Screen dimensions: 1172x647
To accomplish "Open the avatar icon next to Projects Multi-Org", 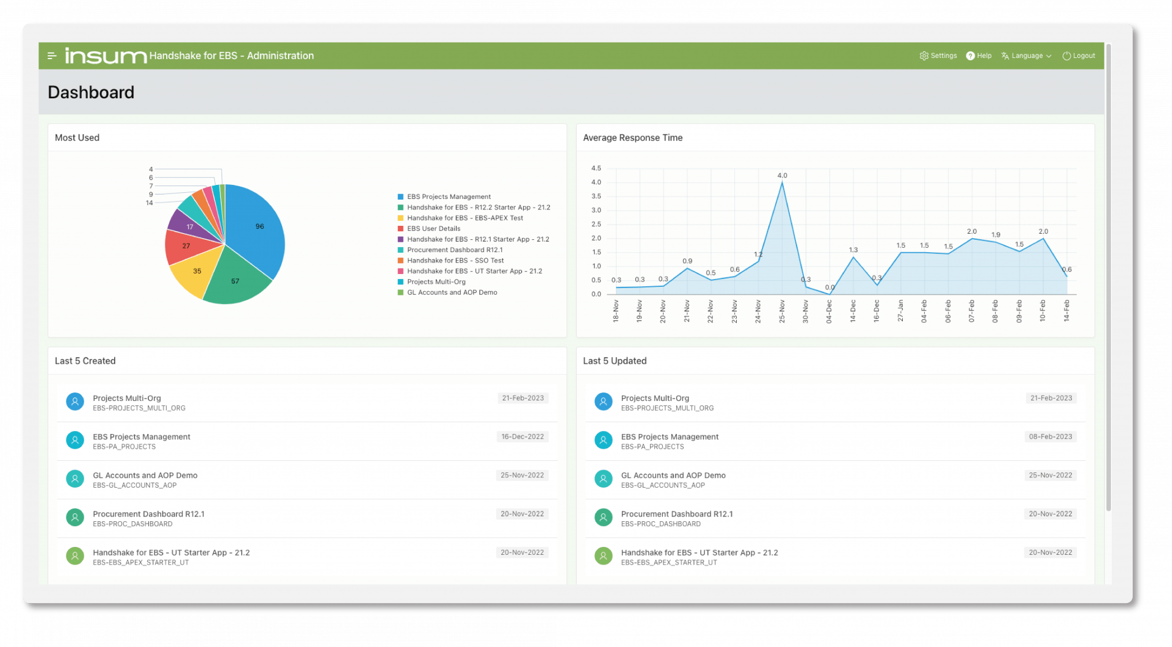I will pos(74,401).
